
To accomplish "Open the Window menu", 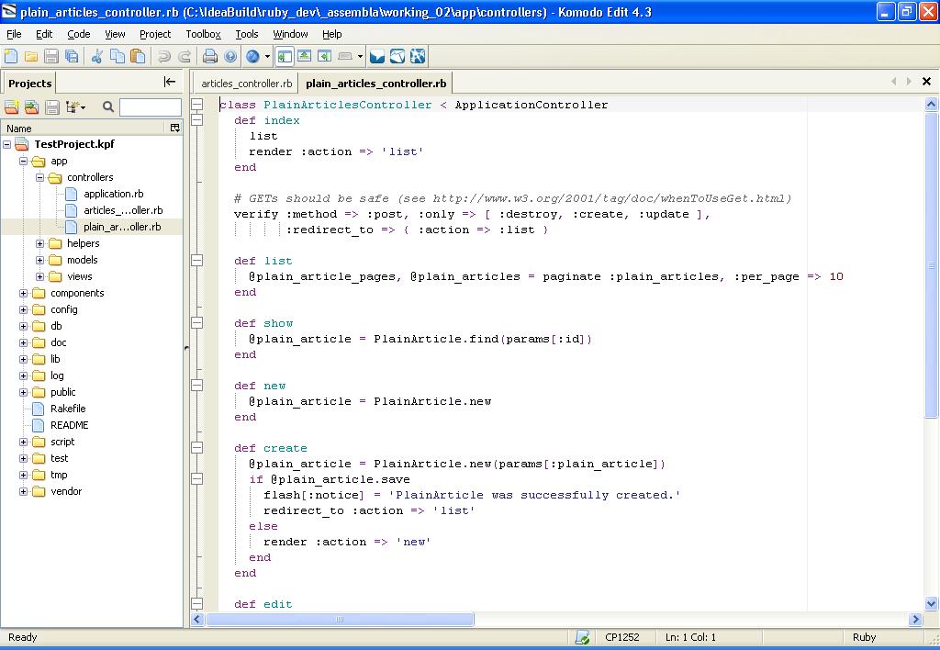I will click(x=290, y=34).
